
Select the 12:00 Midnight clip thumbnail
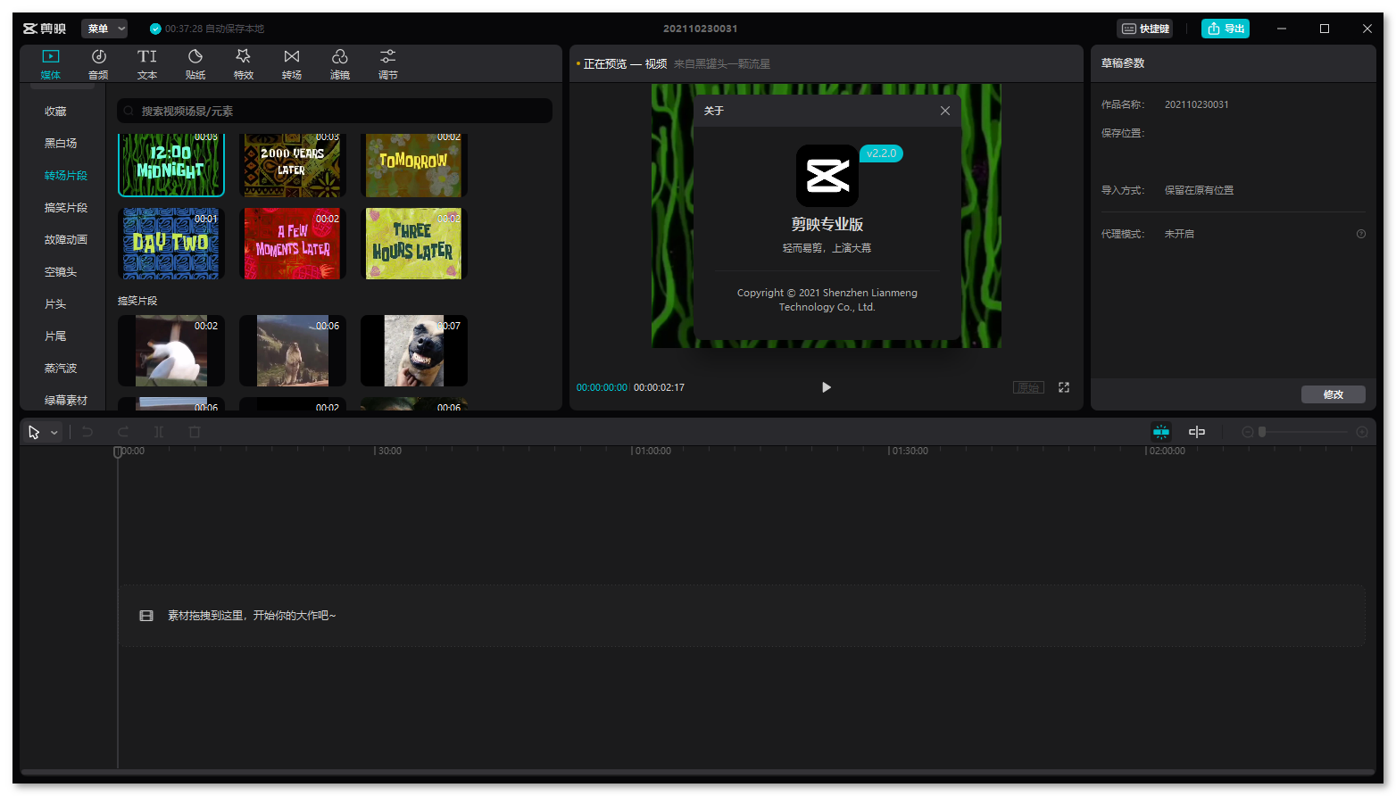coord(171,165)
